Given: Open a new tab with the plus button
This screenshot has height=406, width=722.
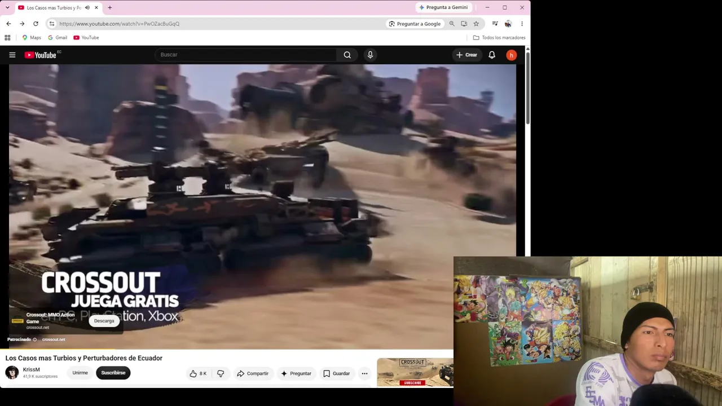Looking at the screenshot, I should 110,8.
